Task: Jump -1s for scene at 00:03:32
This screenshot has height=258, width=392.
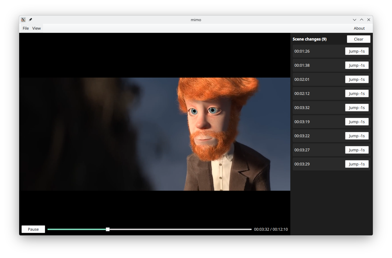Action: coord(357,108)
